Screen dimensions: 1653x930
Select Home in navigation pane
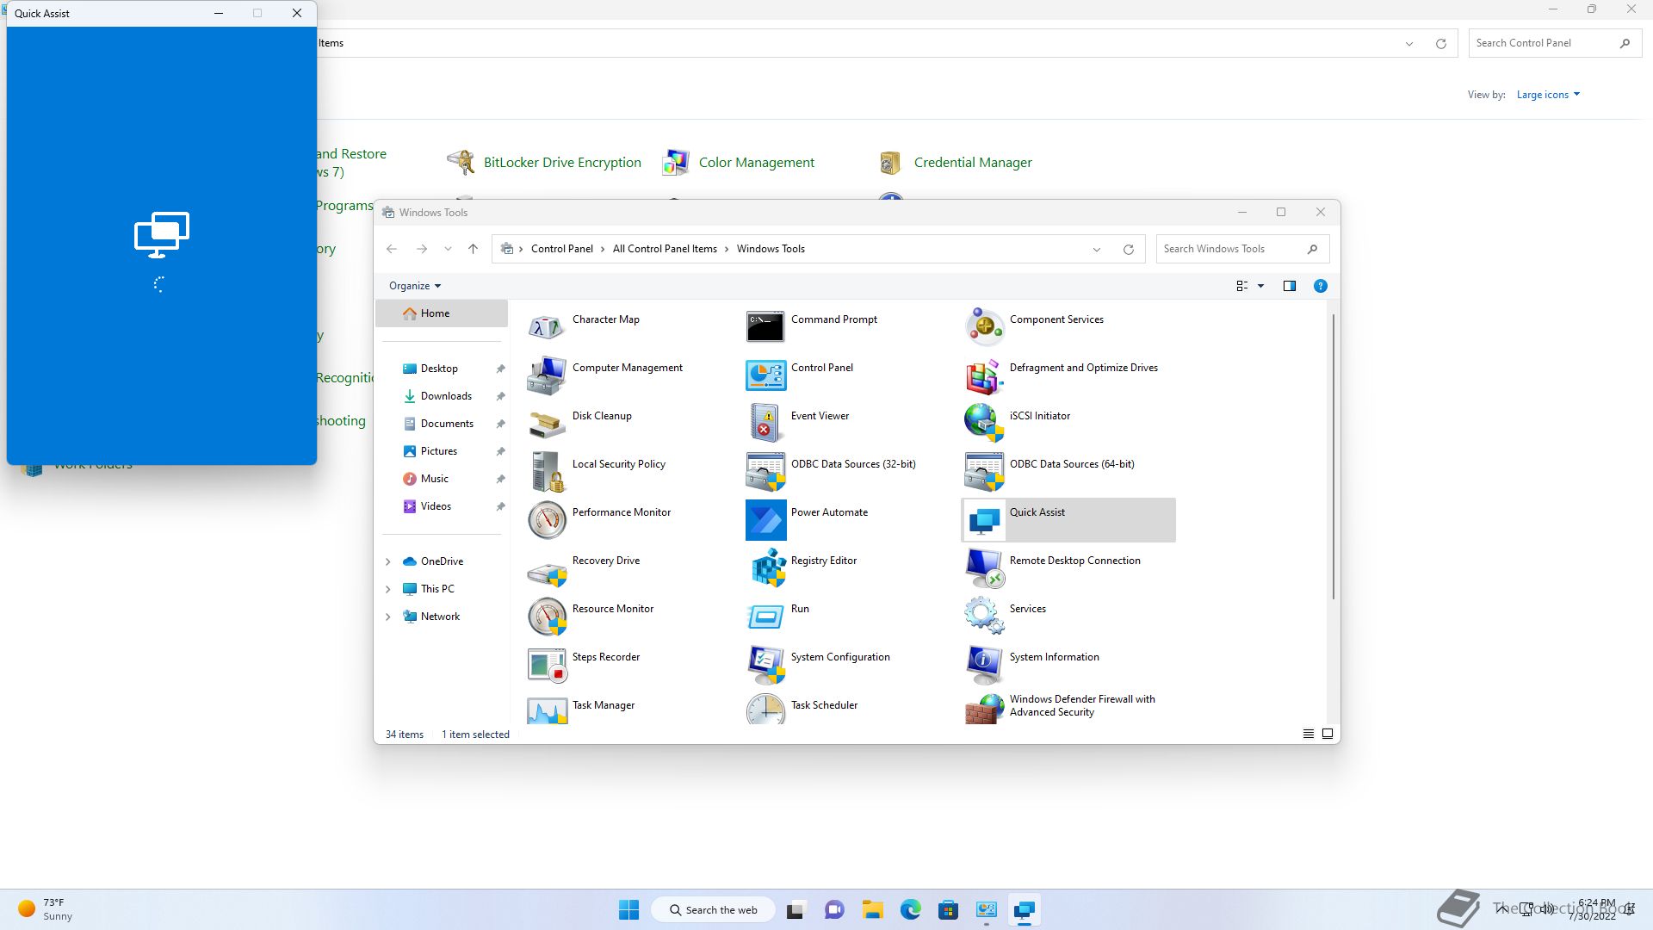(x=442, y=313)
